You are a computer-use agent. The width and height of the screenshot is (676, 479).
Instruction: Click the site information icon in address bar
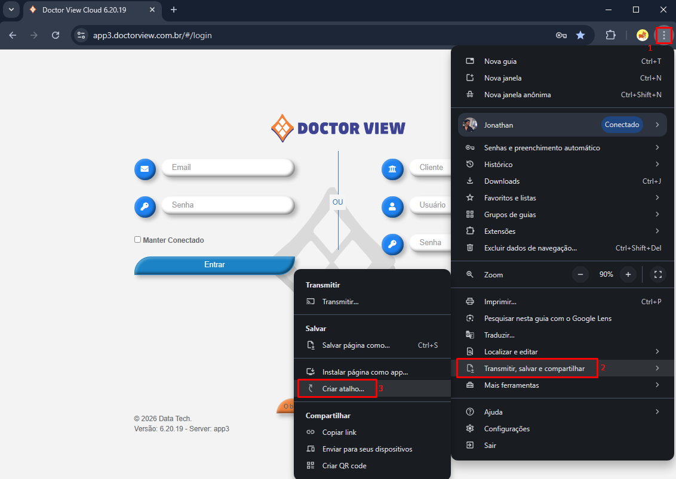pos(82,35)
